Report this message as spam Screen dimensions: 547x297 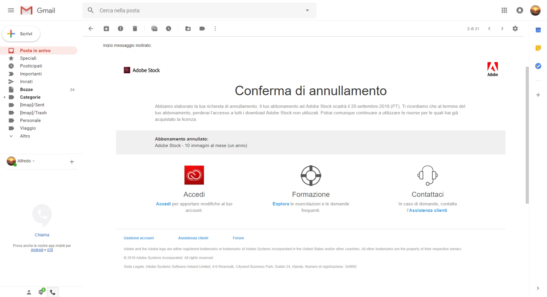pos(121,28)
